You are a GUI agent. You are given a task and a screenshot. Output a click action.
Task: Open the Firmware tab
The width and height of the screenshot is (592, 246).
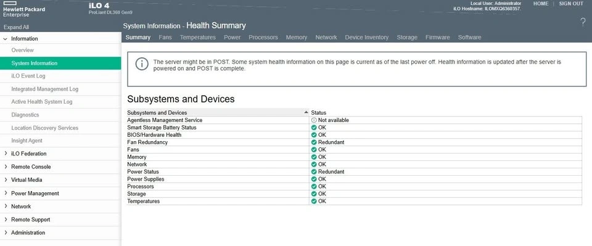(438, 38)
